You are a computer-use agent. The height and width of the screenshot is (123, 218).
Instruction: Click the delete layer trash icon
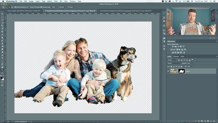[214, 121]
